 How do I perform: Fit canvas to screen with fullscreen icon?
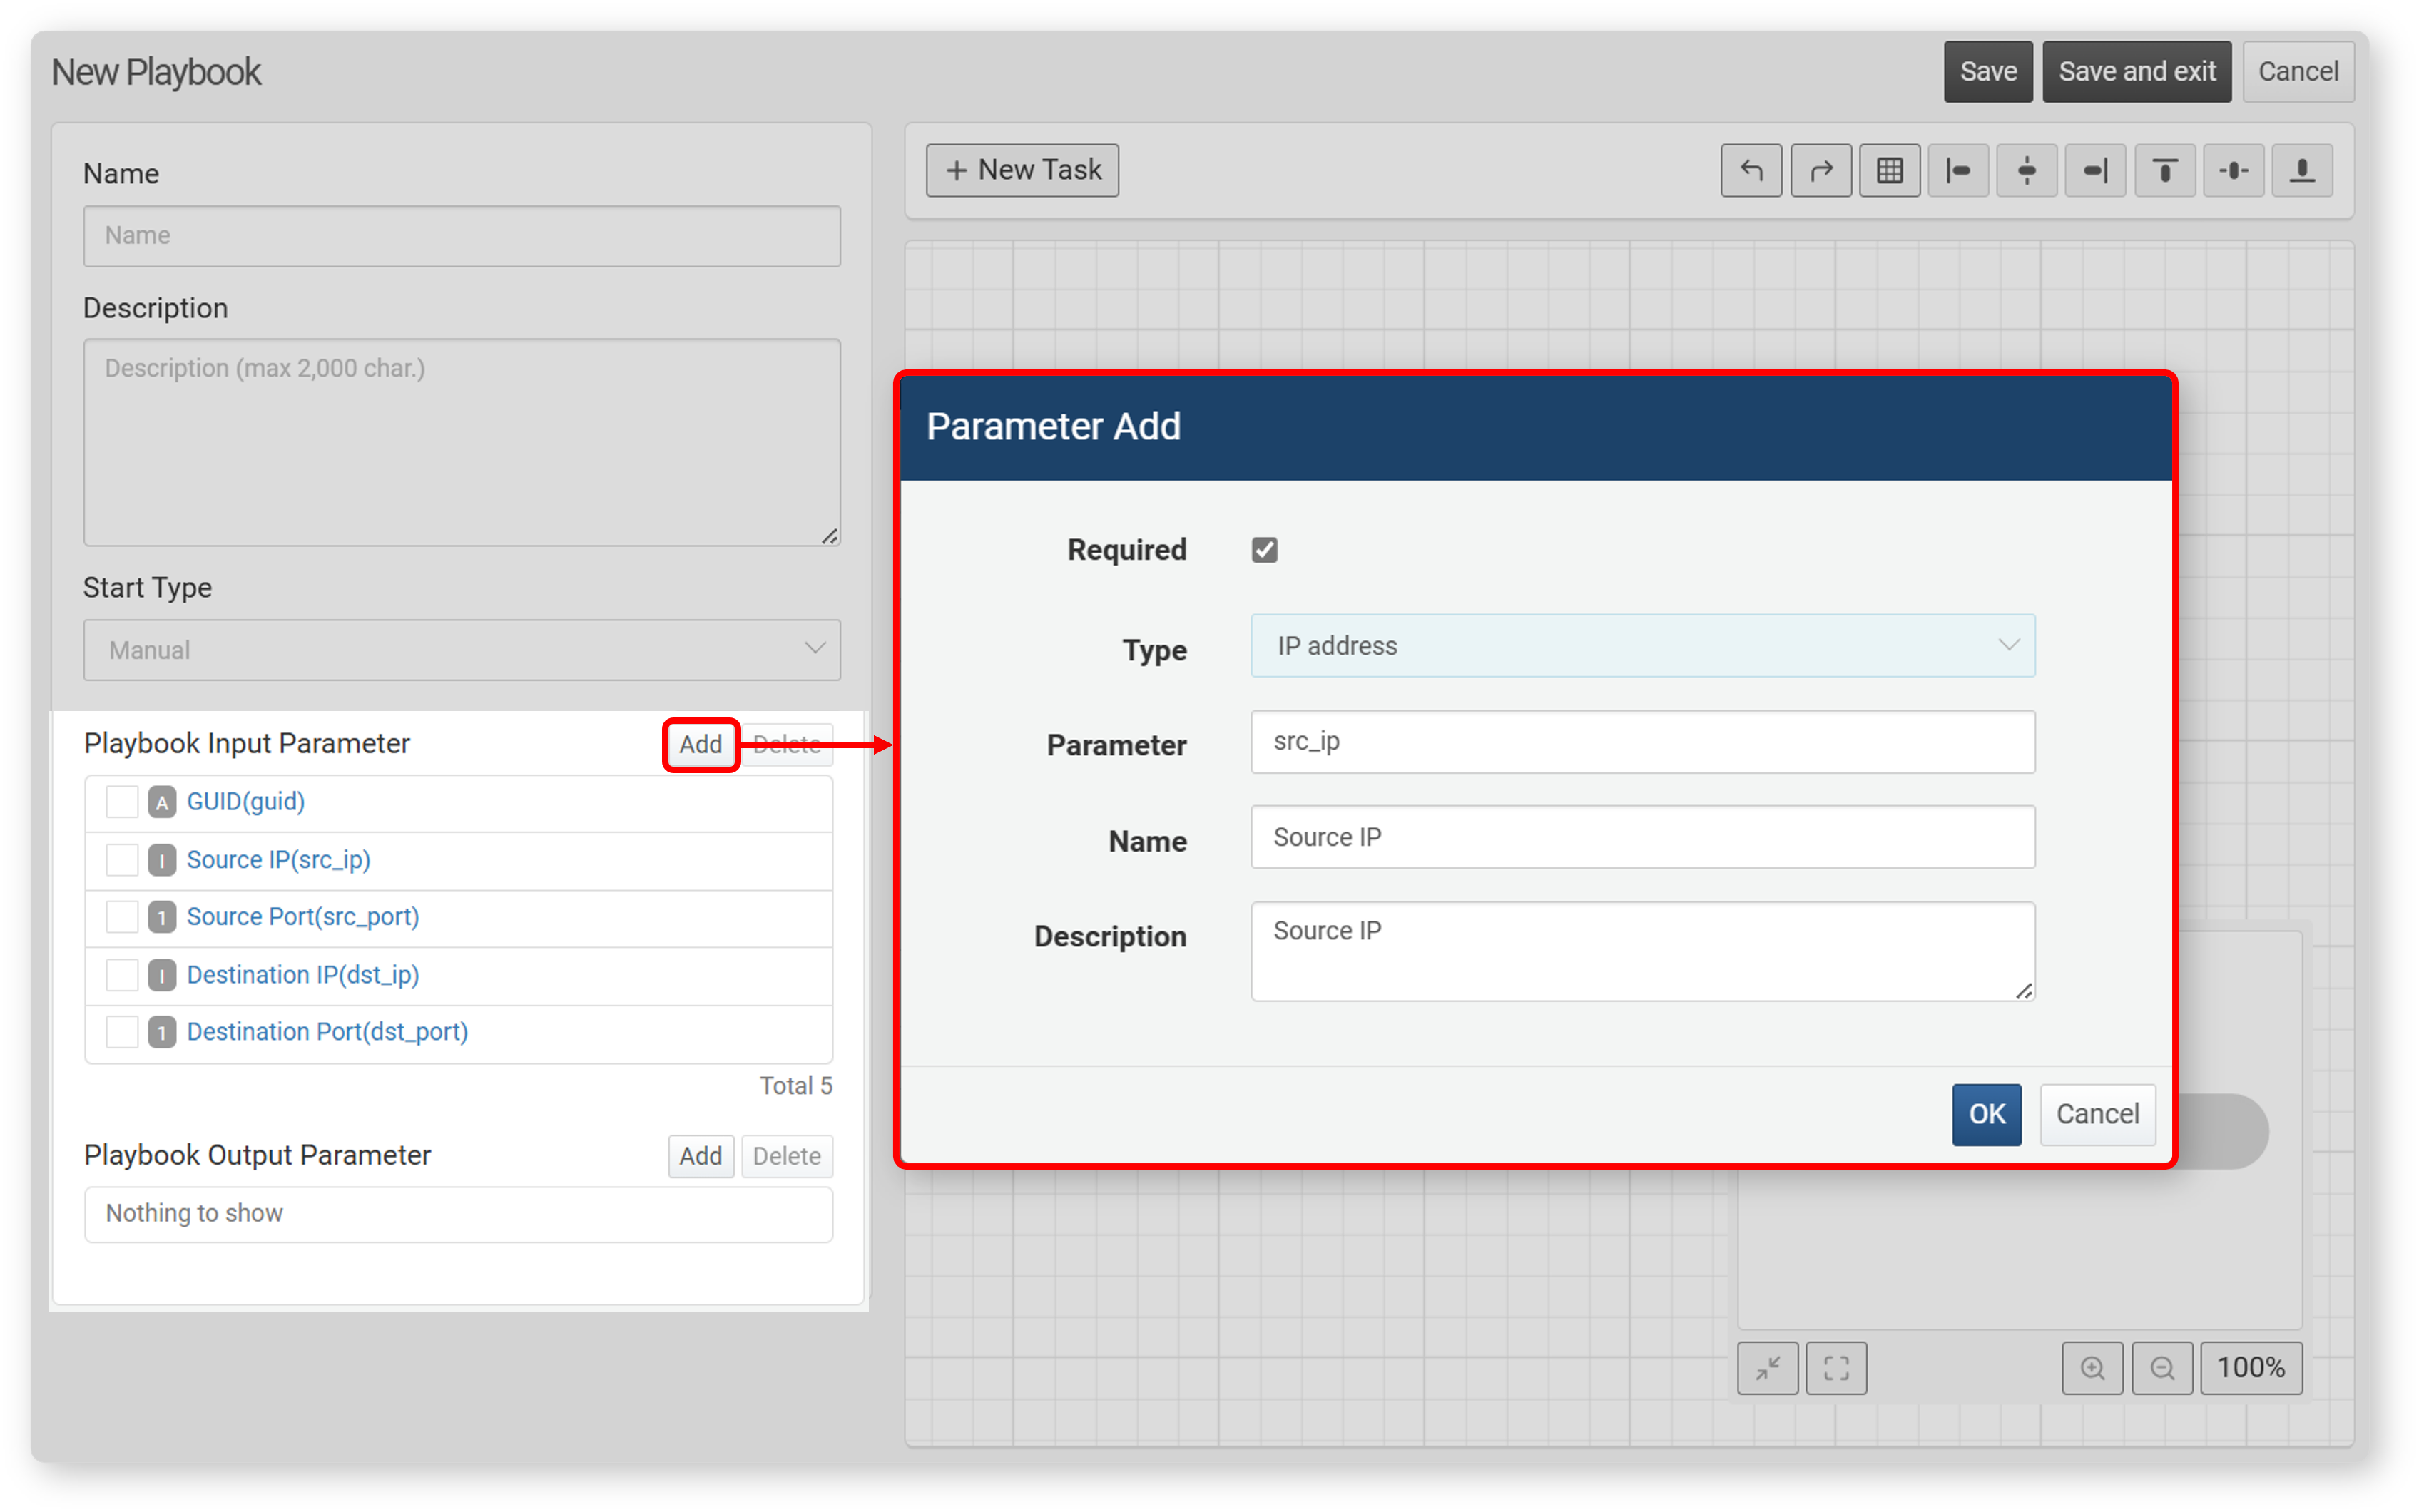[1836, 1367]
